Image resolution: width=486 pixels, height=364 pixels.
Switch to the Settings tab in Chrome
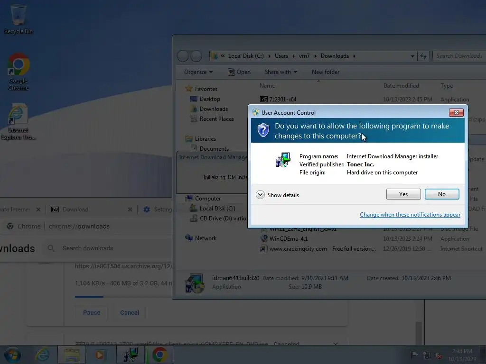pyautogui.click(x=157, y=209)
